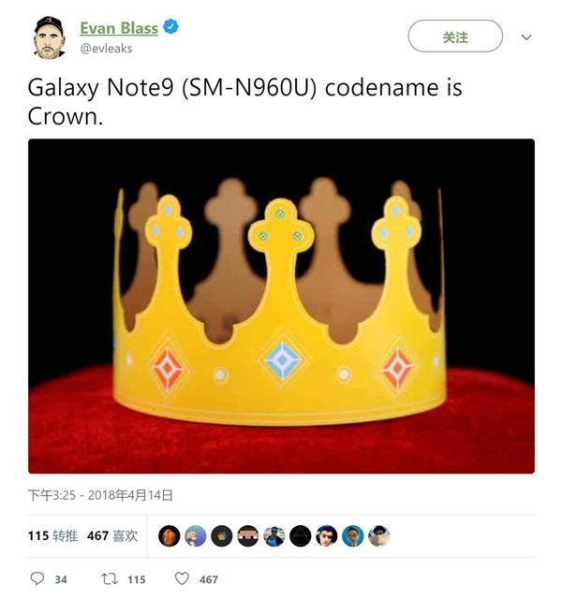Open the third liker's dark avatar
Screen dimensions: 562x599
[221, 535]
